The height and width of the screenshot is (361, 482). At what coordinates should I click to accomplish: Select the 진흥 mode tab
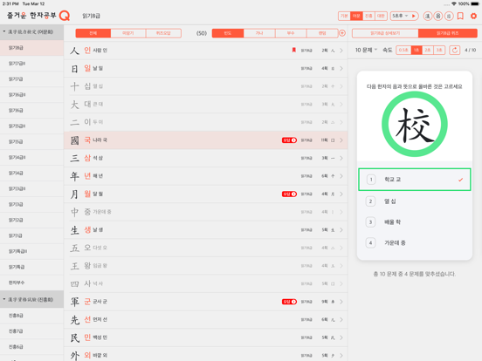coord(368,16)
